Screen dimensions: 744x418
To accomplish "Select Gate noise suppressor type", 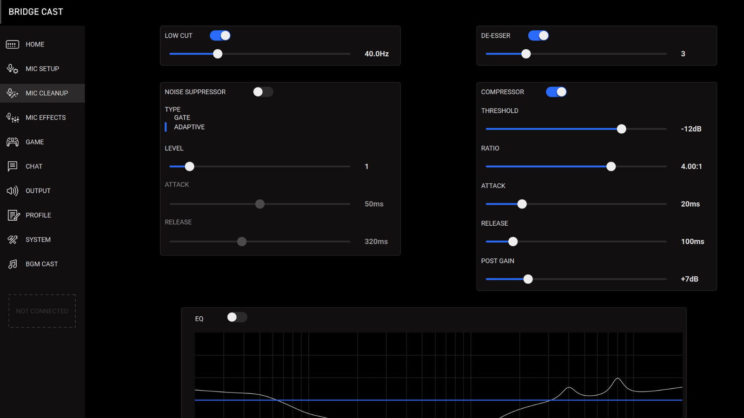I will pos(182,118).
